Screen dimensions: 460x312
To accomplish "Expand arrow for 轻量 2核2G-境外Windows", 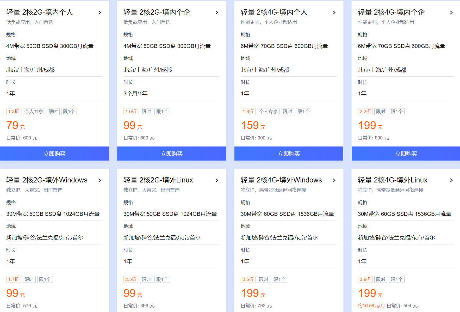I will [100, 180].
